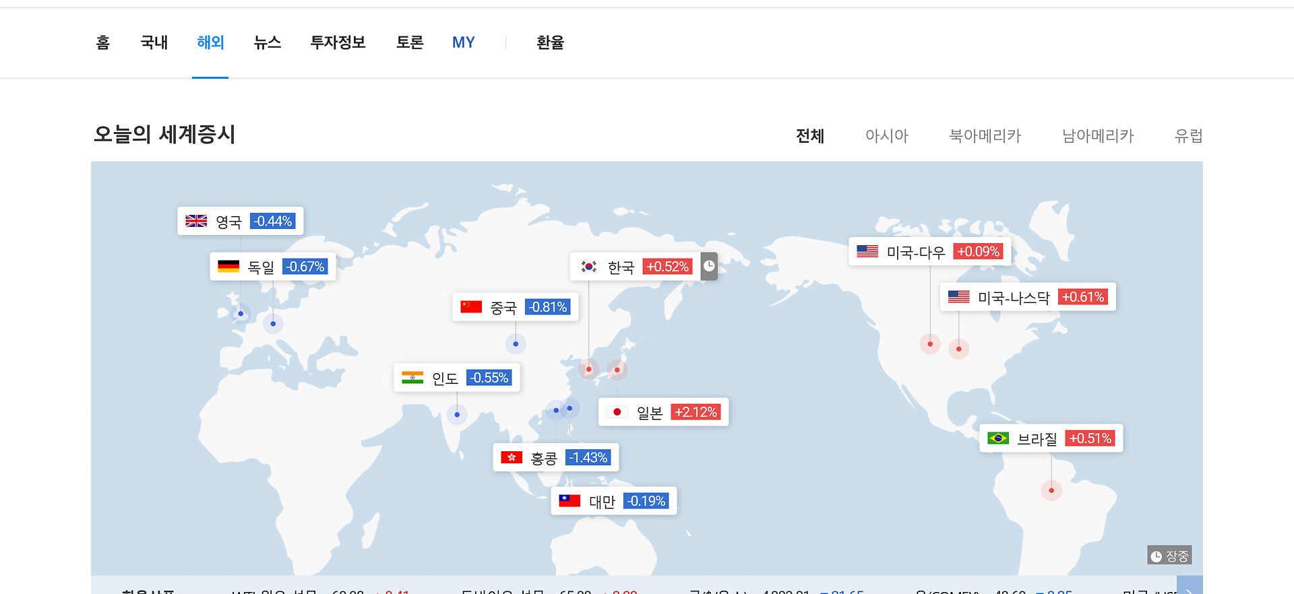Click the Germany flag icon

click(228, 266)
